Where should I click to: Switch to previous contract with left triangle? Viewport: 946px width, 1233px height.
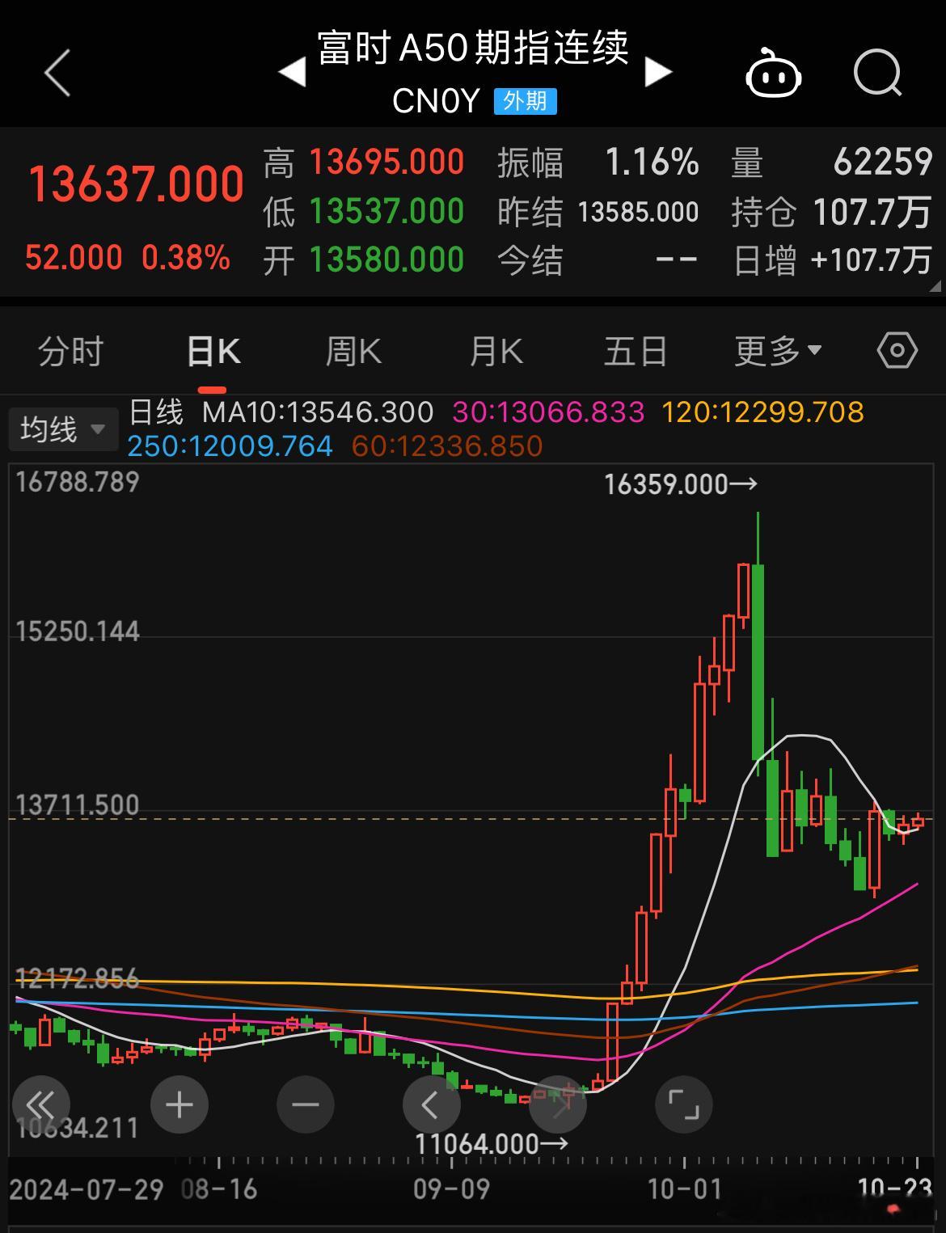291,73
